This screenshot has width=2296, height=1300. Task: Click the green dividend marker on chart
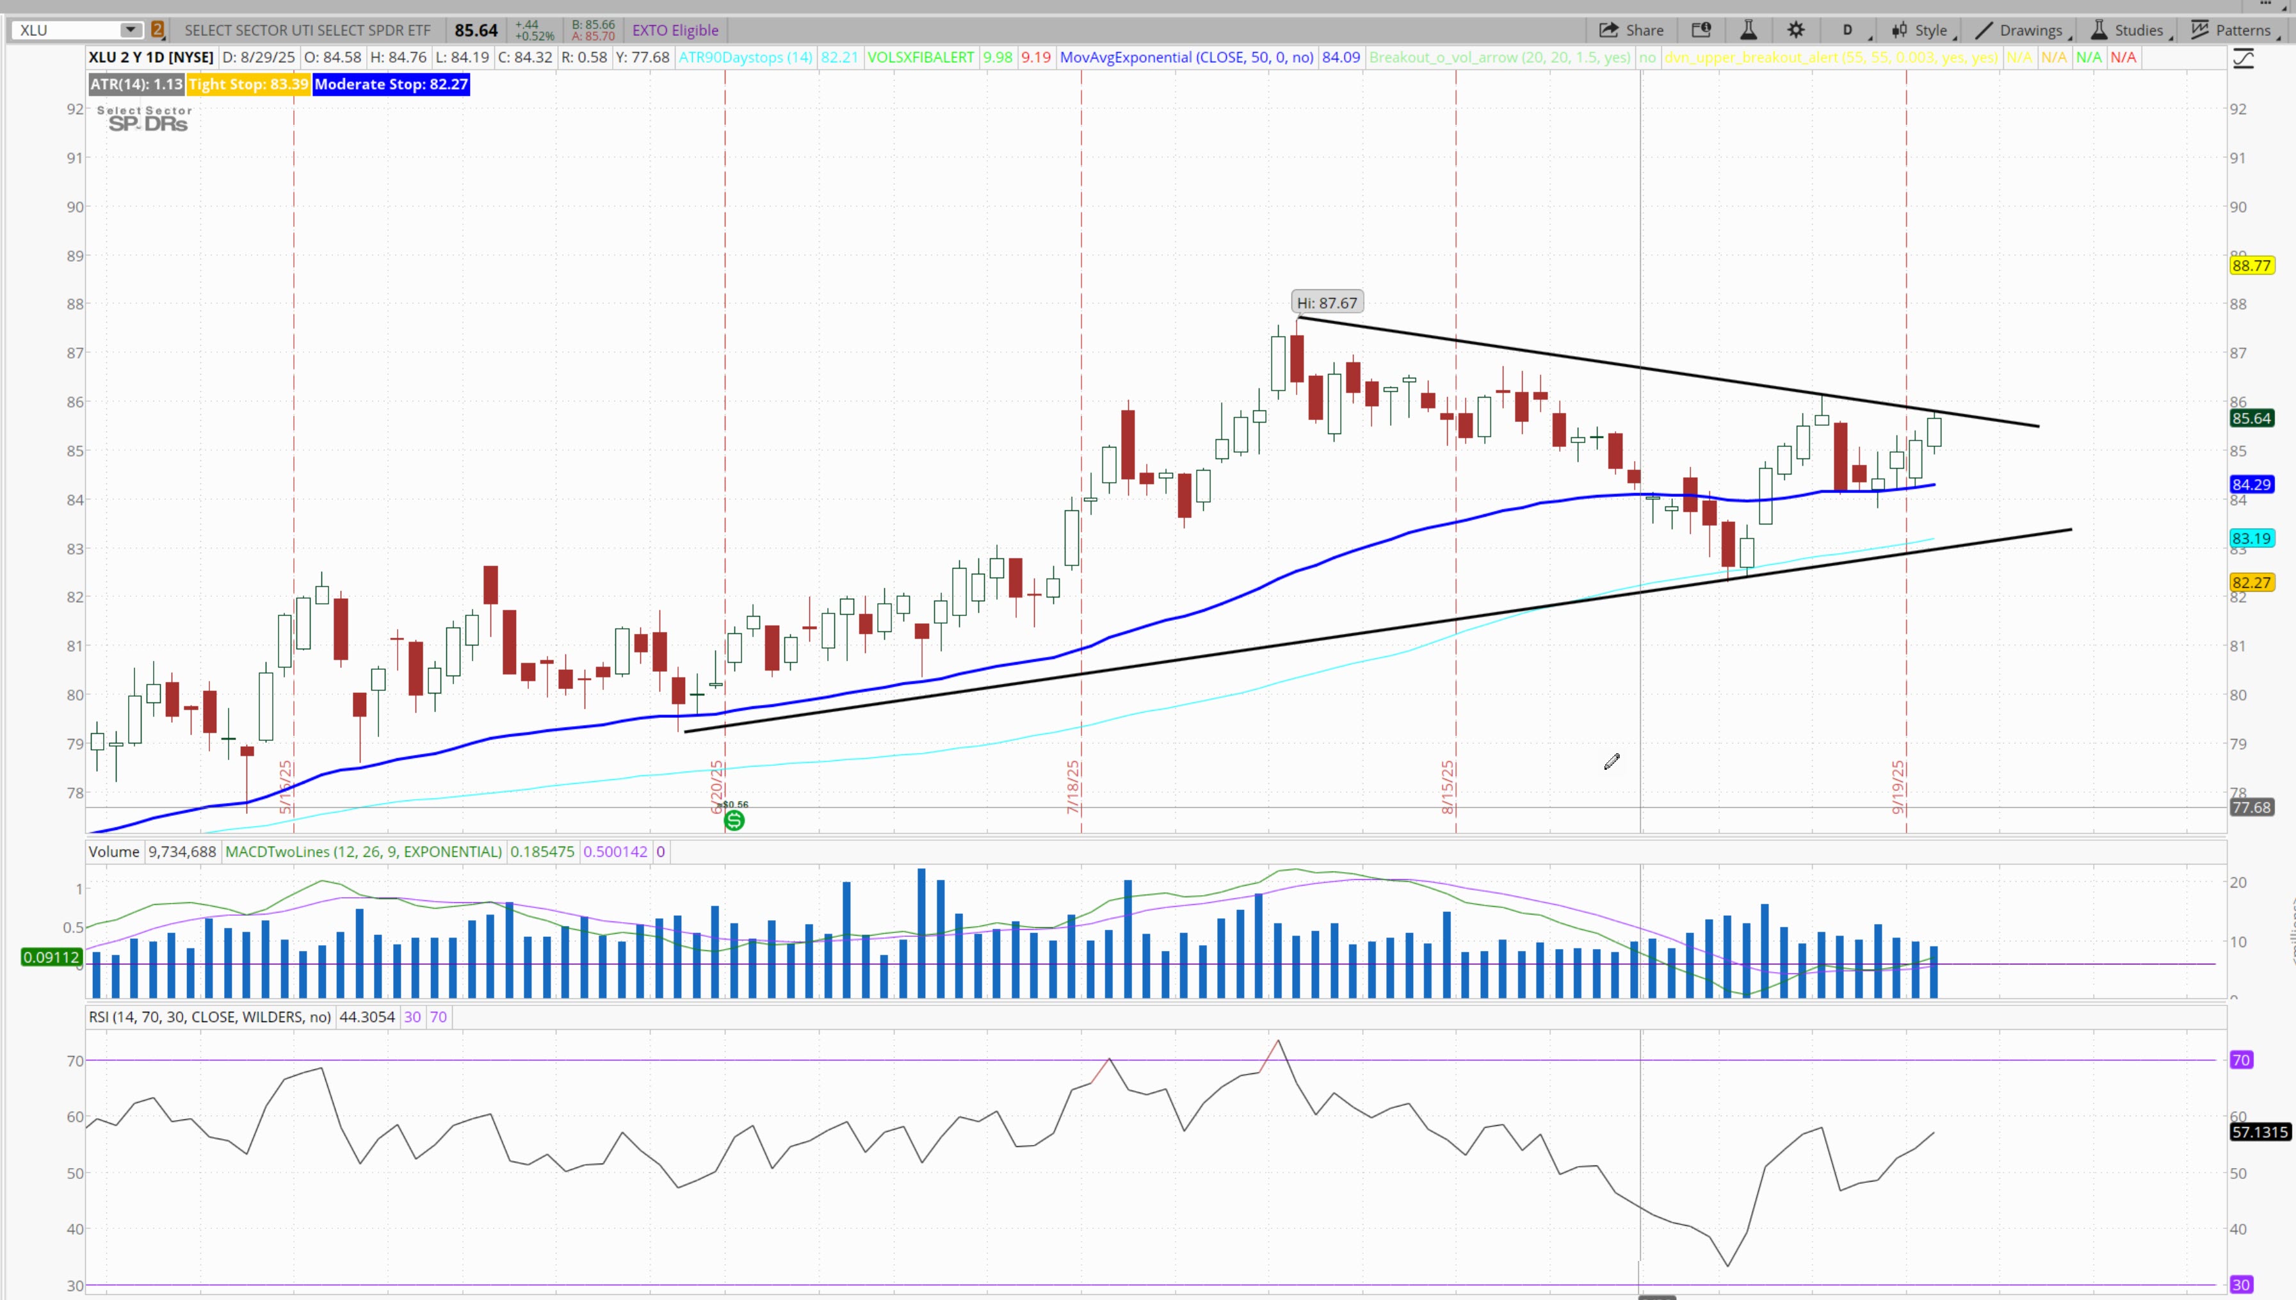click(734, 820)
